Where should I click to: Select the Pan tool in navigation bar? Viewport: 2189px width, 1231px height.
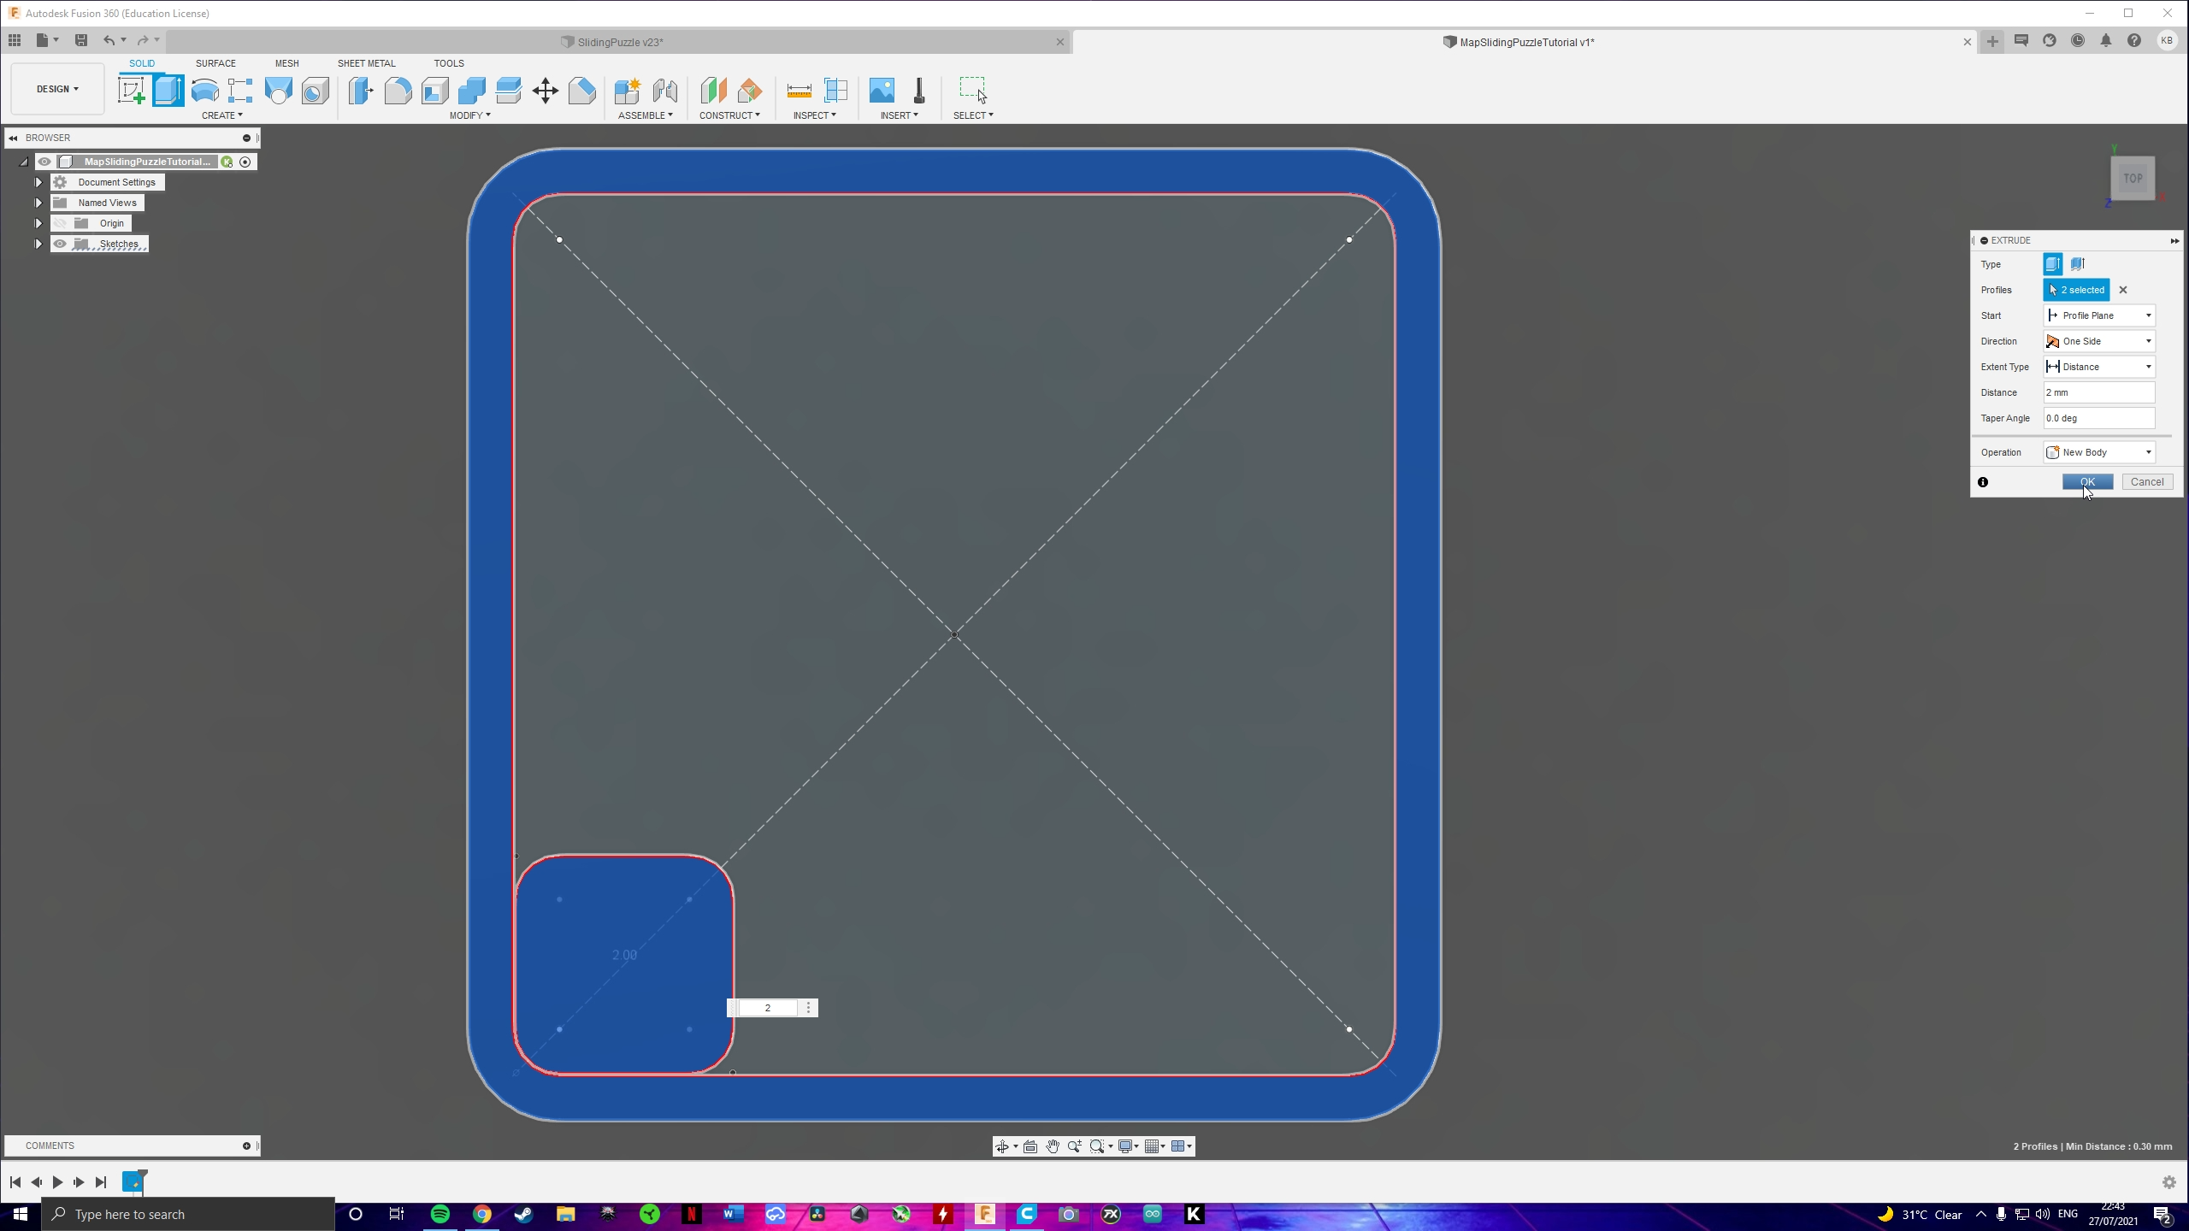pyautogui.click(x=1053, y=1147)
